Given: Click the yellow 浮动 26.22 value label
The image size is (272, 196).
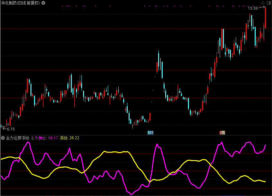Looking at the screenshot, I should click(x=69, y=138).
